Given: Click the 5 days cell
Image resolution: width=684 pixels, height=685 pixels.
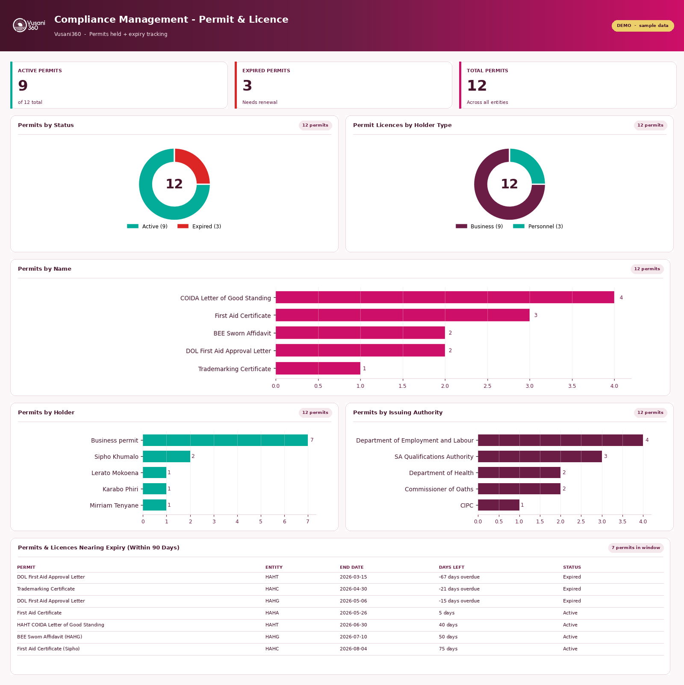Looking at the screenshot, I should pos(447,613).
